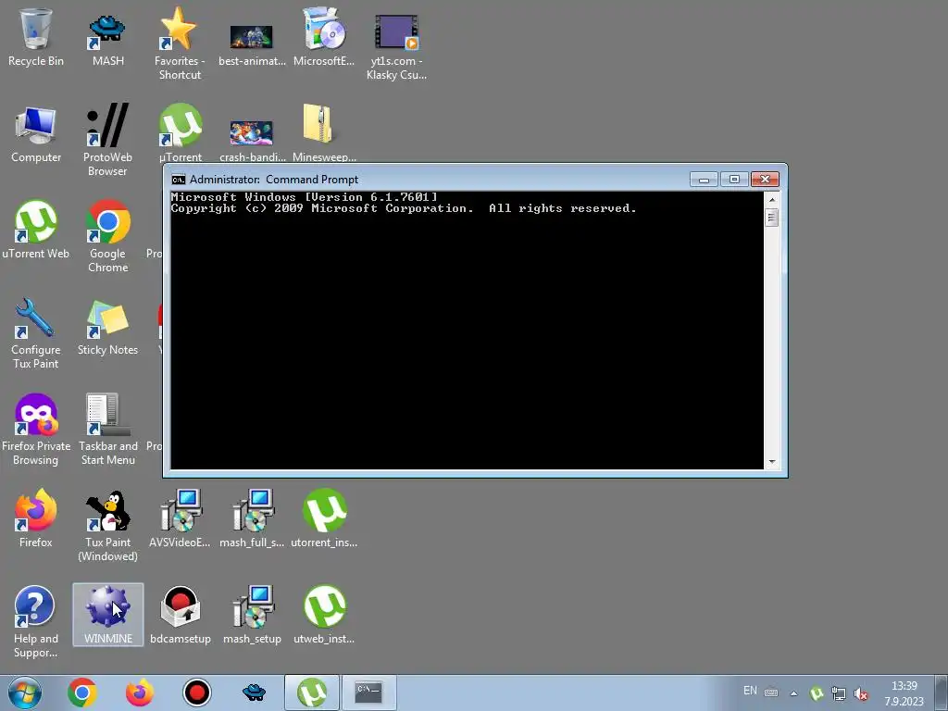Select the yt1s.com Klasky Csu video file

[x=396, y=47]
